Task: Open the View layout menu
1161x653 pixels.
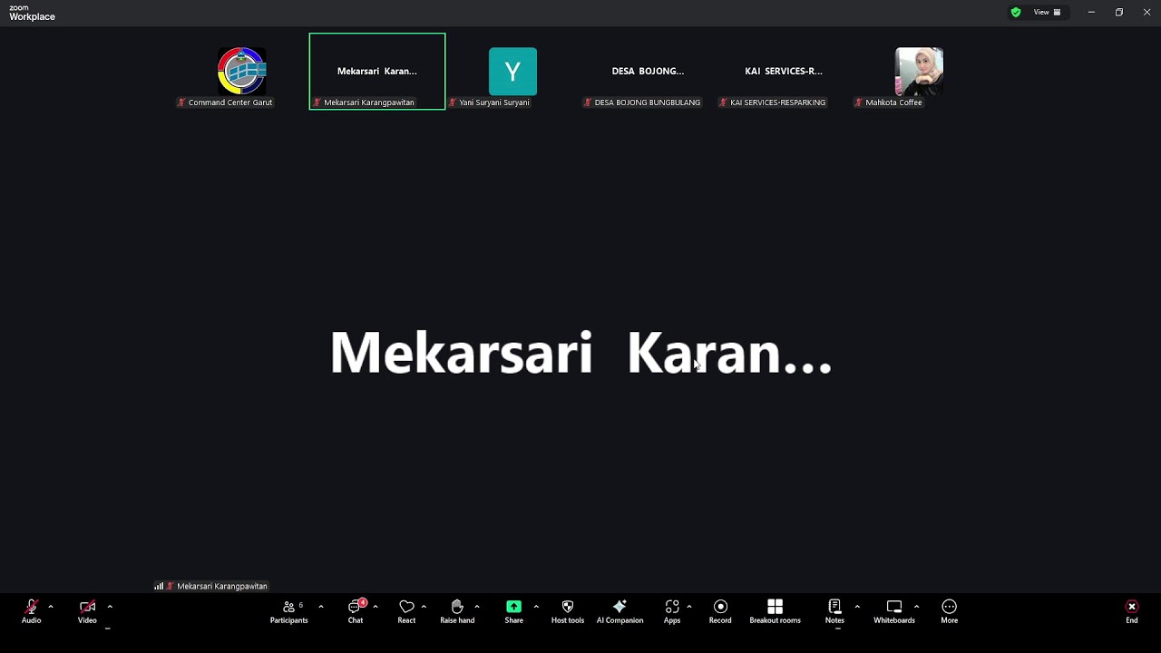Action: click(1048, 12)
